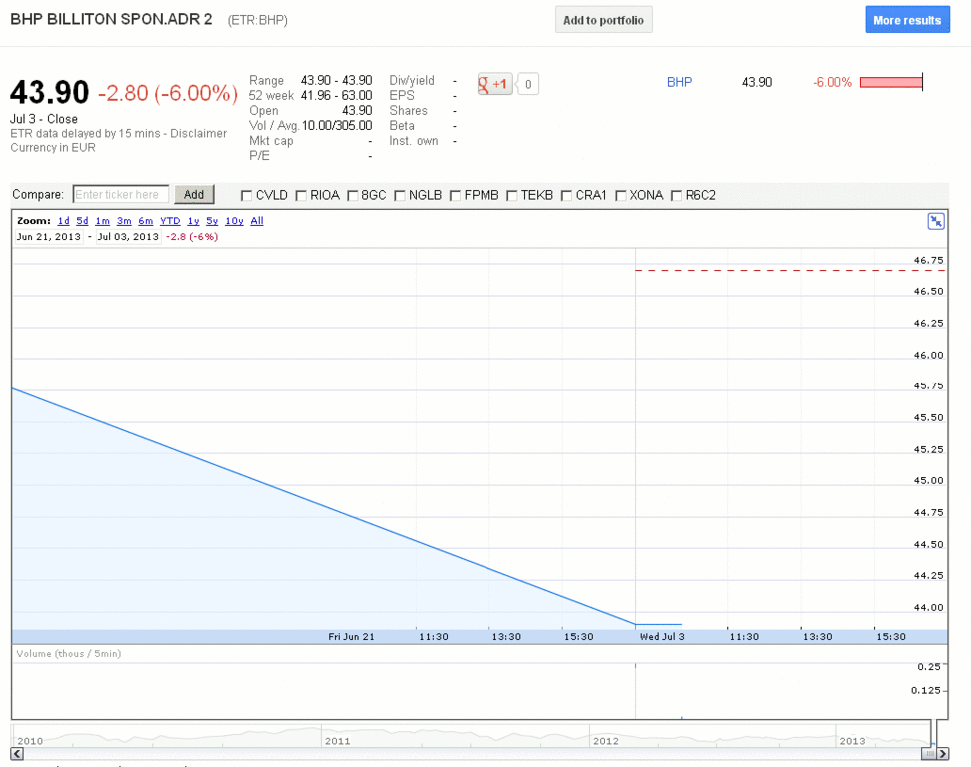Click the '-2.80 (-6.00%)' change text
The width and height of the screenshot is (971, 767).
[x=168, y=94]
